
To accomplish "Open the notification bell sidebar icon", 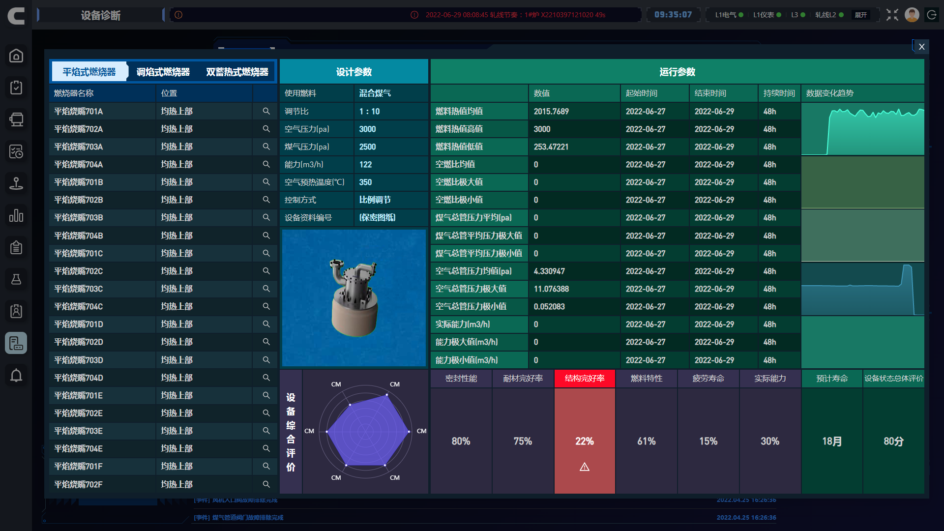I will (x=16, y=375).
